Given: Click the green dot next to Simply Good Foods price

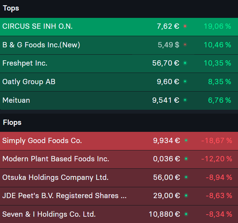Looking at the screenshot, I should [186, 140].
